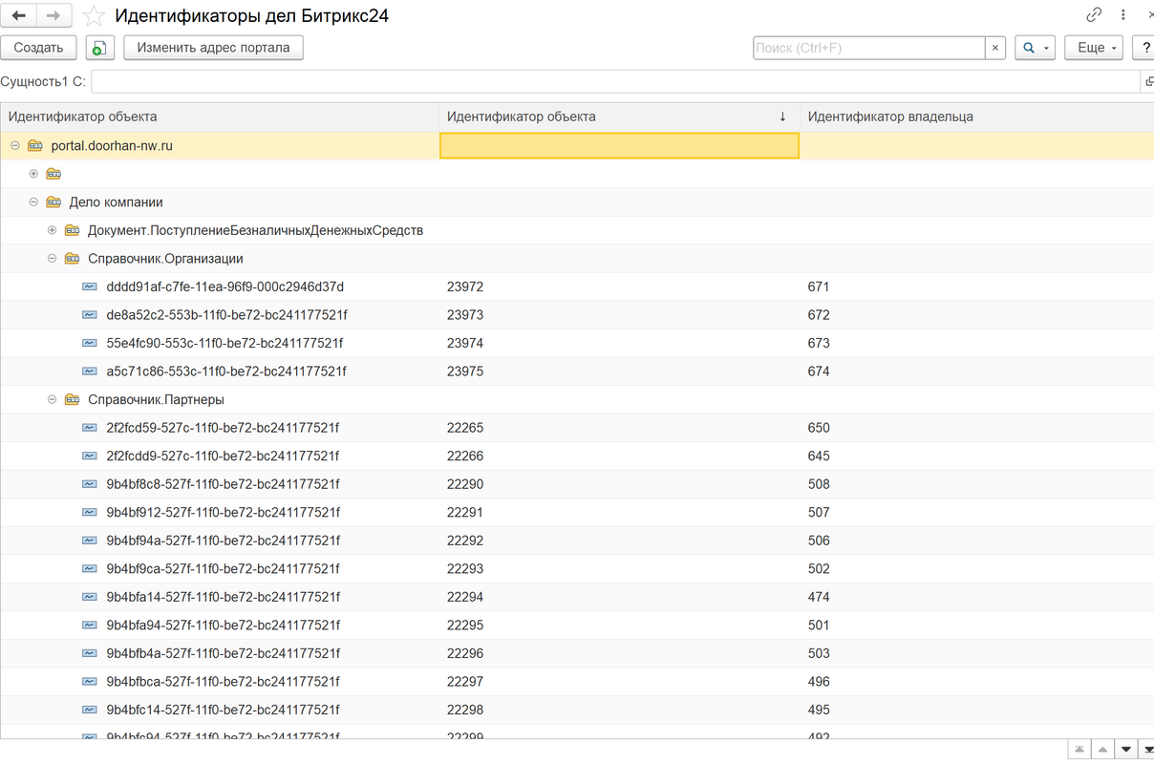
Task: Click the item icon of 9b4bfa14-527f row
Action: pos(90,596)
